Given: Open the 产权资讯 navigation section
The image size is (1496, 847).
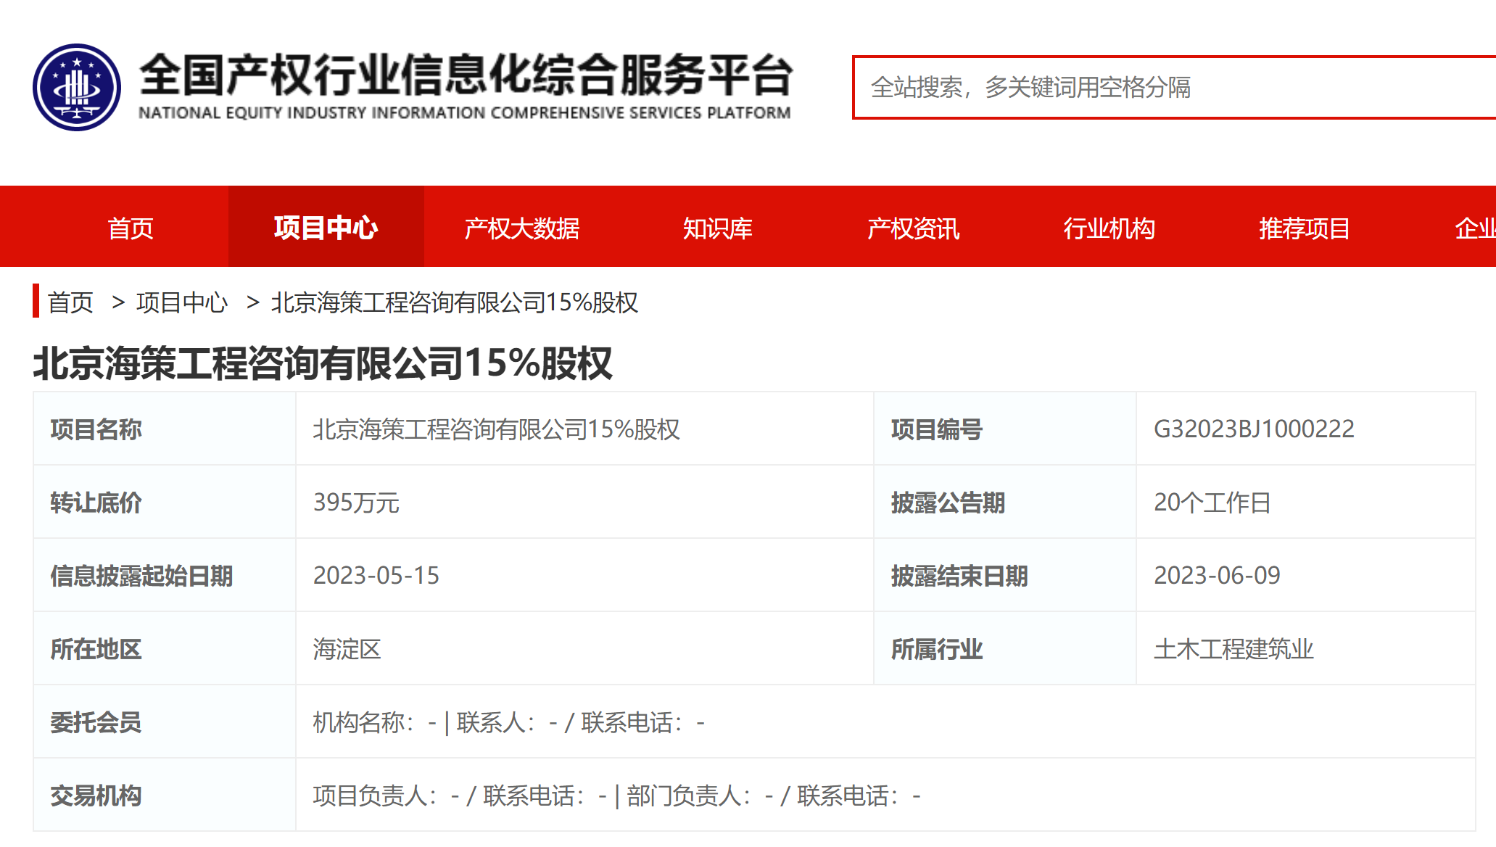Looking at the screenshot, I should (913, 228).
